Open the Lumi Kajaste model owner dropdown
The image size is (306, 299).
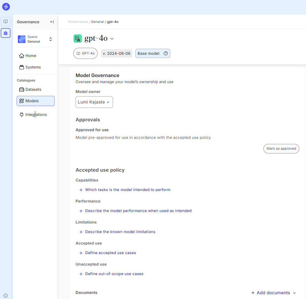pyautogui.click(x=94, y=102)
